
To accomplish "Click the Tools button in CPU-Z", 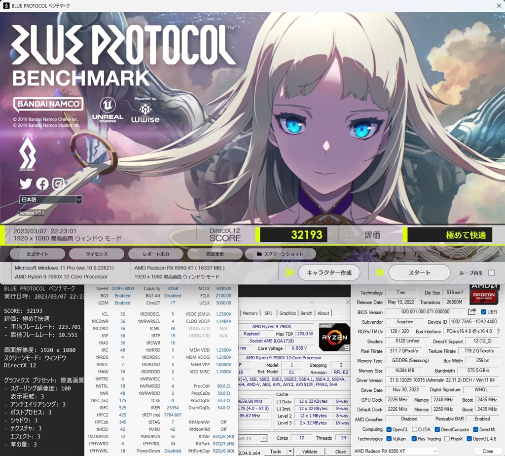I will (275, 451).
